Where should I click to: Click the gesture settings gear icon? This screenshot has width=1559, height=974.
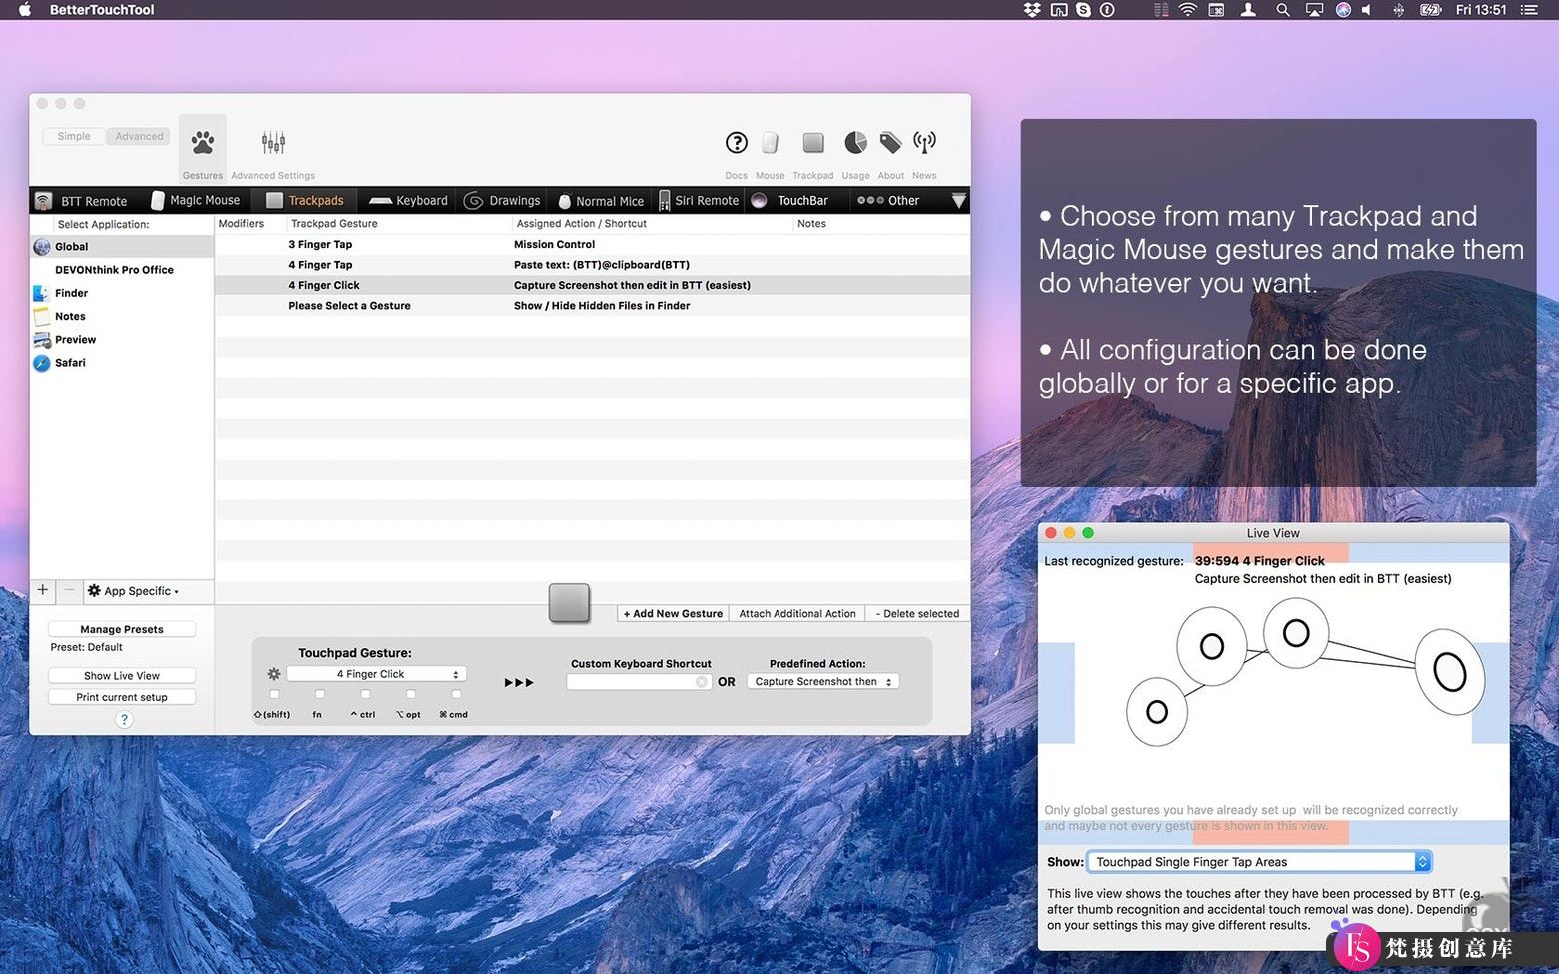pos(274,674)
